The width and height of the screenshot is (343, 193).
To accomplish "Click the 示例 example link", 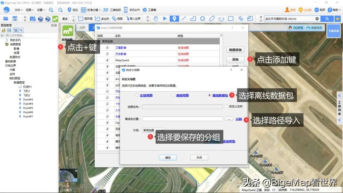I will [x=238, y=119].
